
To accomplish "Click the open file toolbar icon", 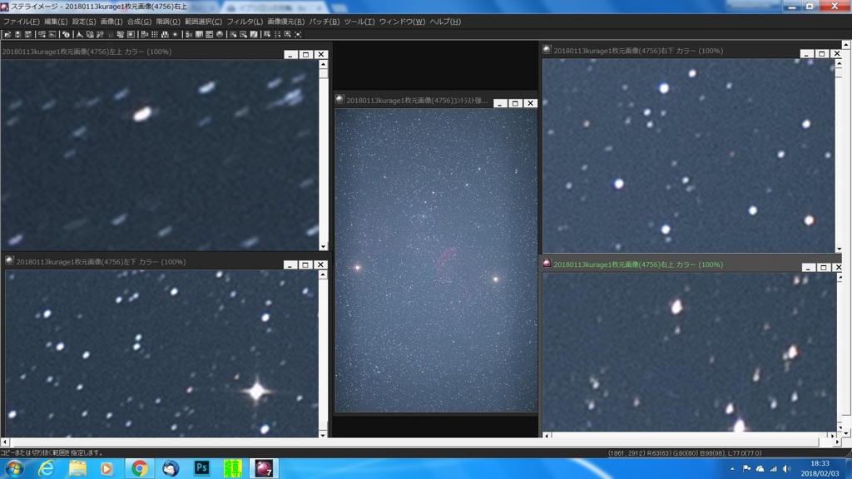I will tap(7, 34).
